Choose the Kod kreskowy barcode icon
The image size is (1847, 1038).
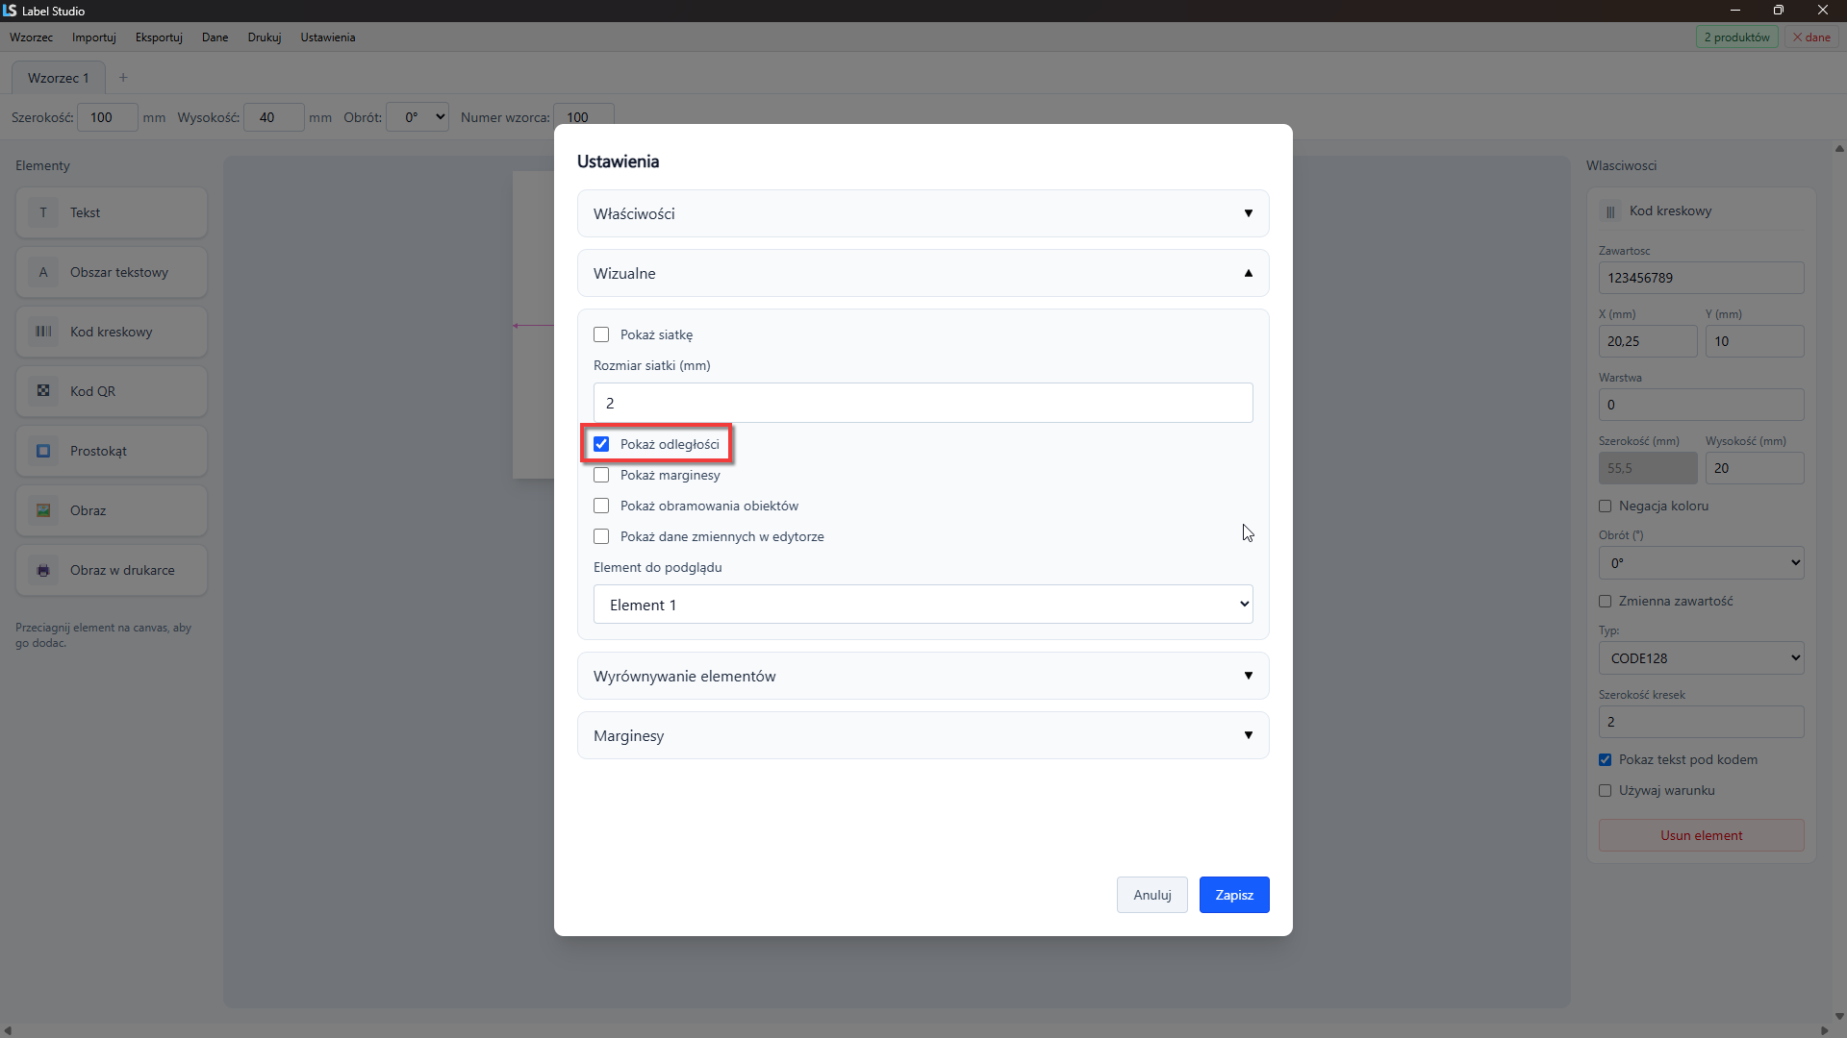43,332
